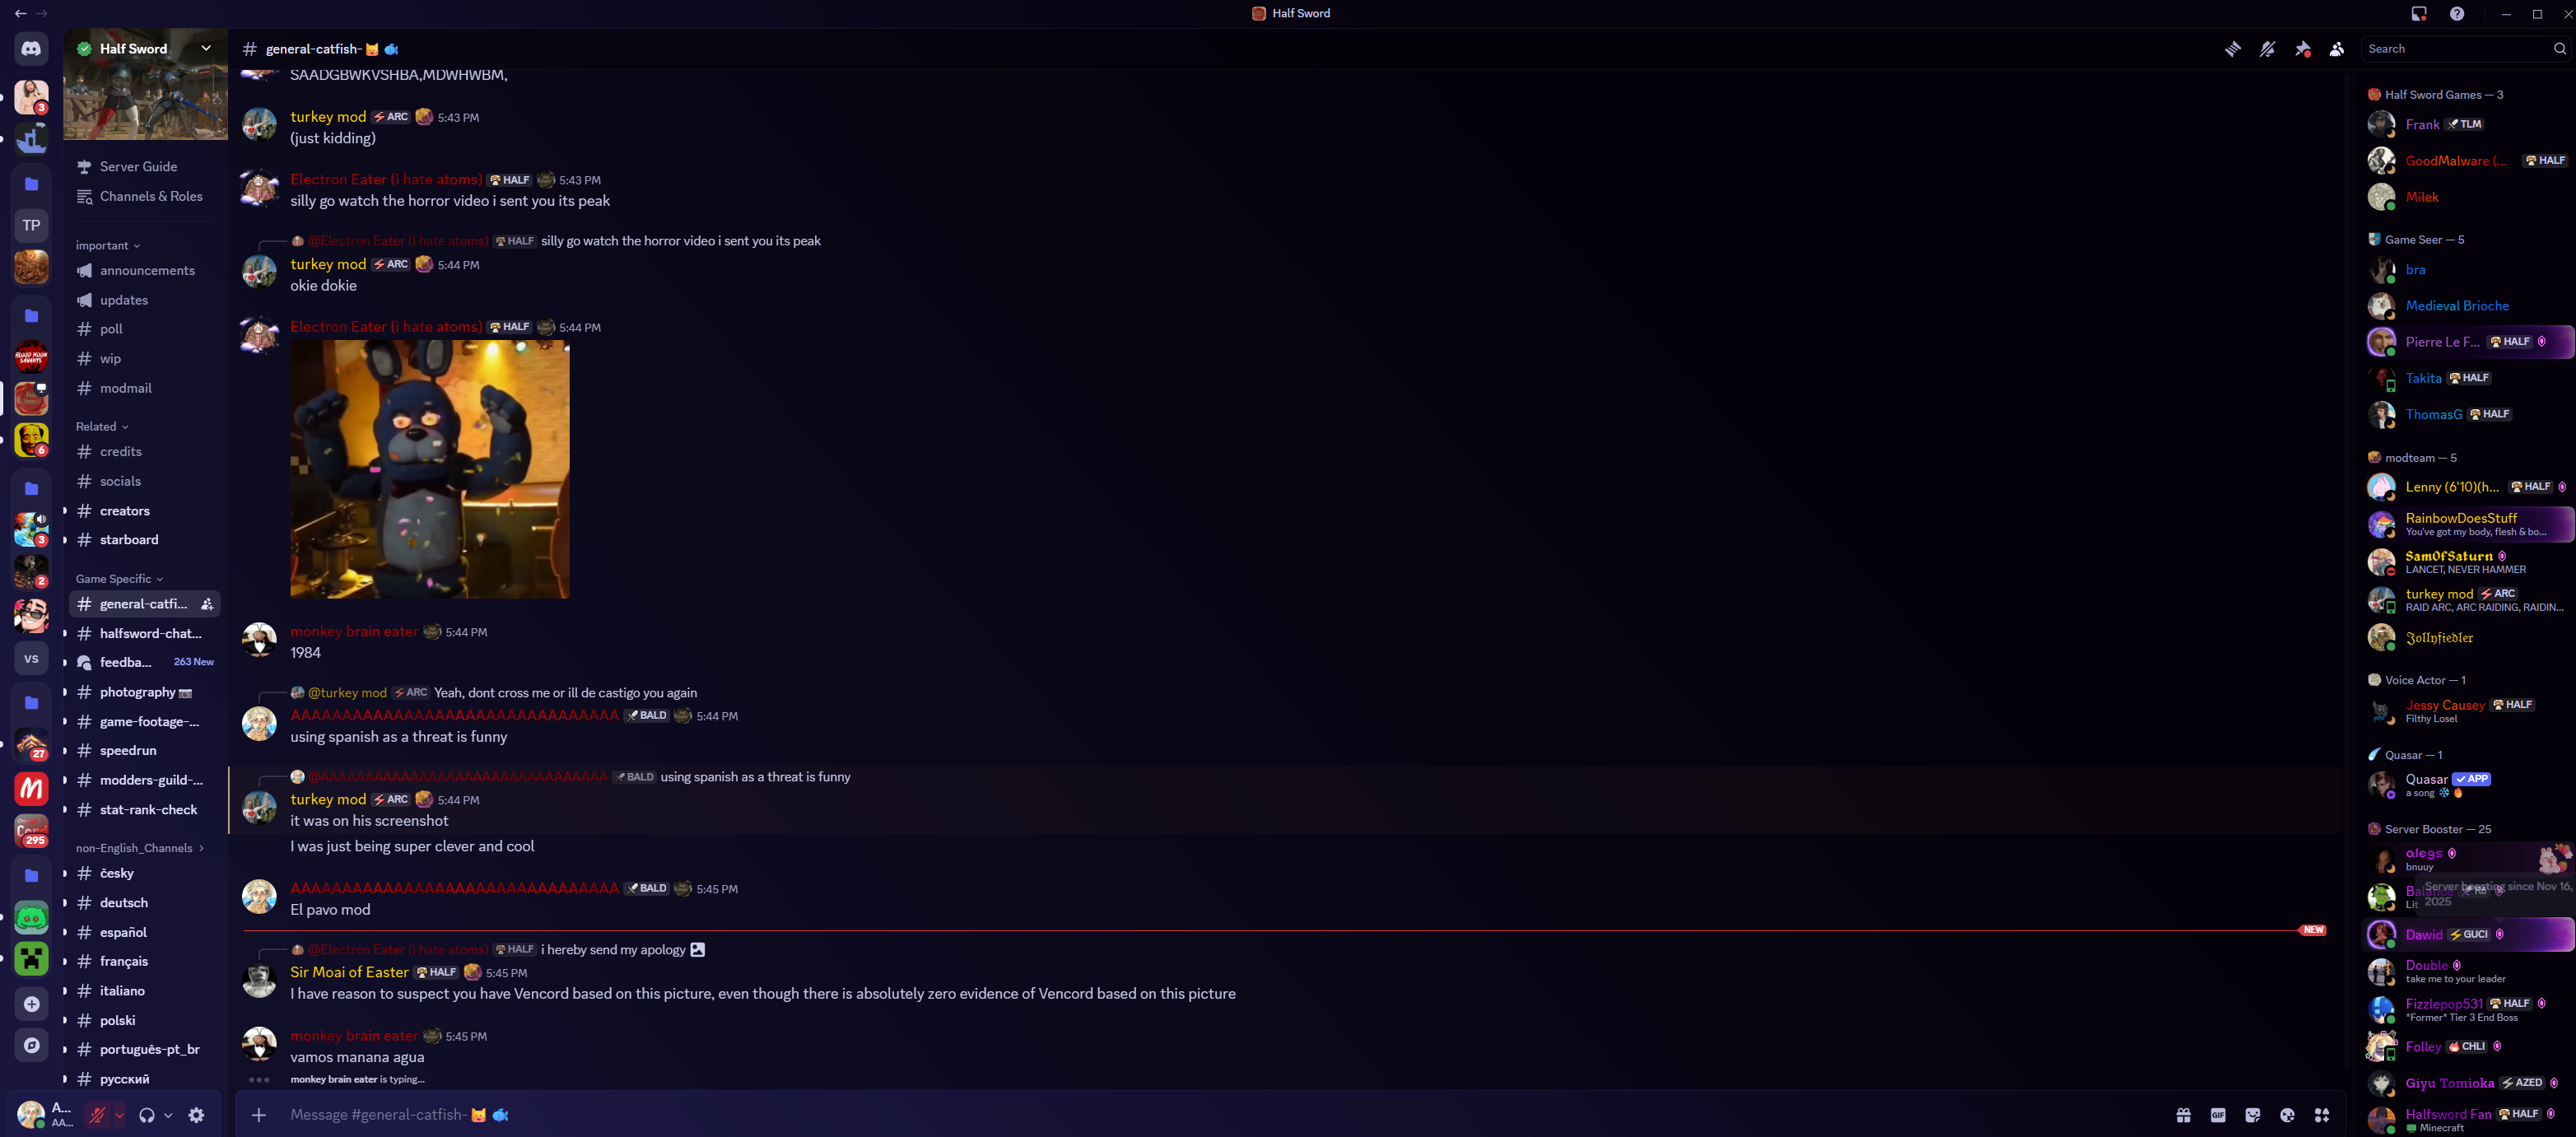Open the GIF picker
Viewport: 2576px width, 1137px height.
[x=2218, y=1115]
